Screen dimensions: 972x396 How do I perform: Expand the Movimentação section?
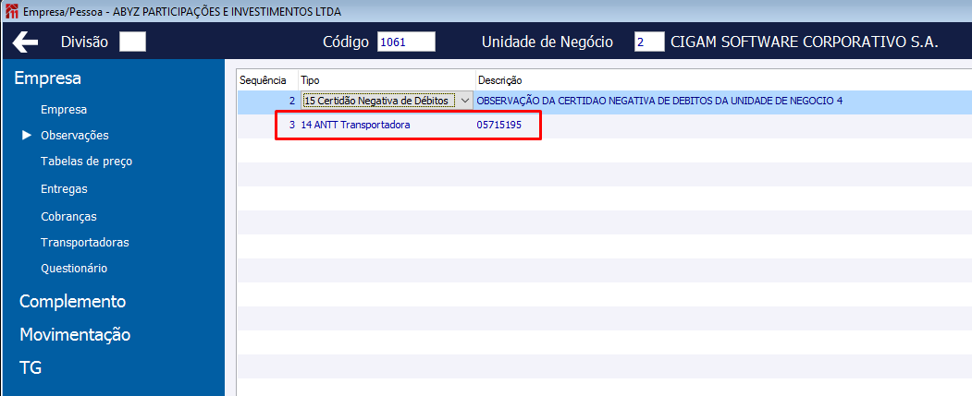[75, 335]
